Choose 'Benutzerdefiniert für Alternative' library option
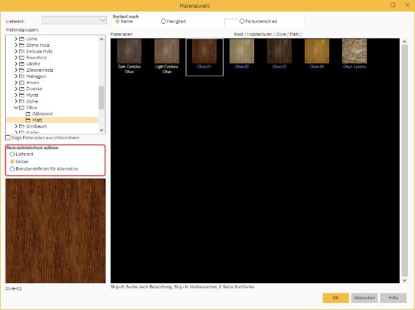 click(x=12, y=168)
